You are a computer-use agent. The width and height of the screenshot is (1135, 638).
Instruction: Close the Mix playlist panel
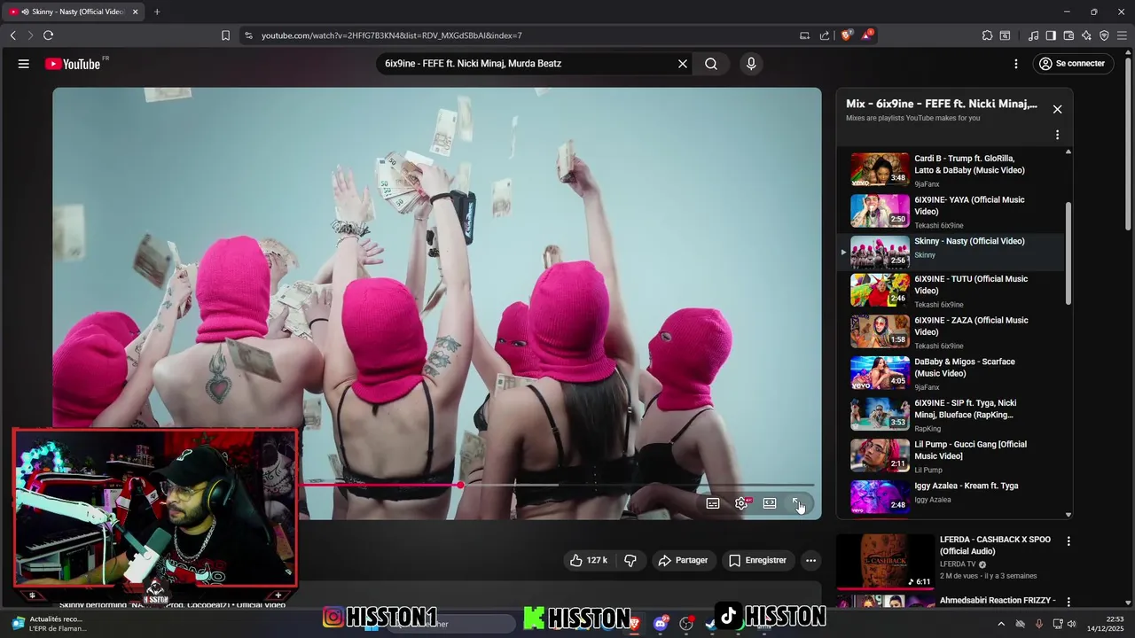1057,109
